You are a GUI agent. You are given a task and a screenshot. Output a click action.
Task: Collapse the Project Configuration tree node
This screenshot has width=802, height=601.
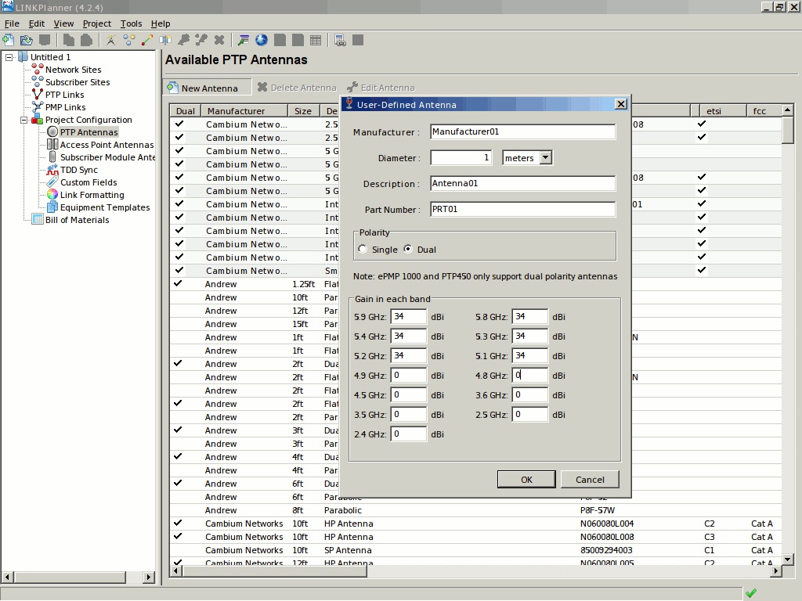23,120
